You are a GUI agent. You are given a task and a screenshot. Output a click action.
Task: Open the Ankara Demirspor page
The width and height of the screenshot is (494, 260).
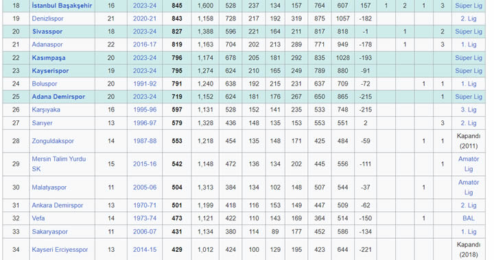(58, 205)
